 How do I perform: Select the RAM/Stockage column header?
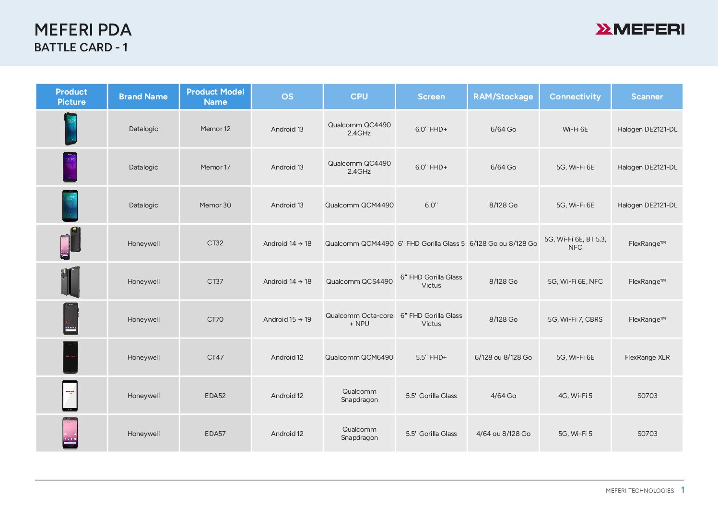(503, 97)
